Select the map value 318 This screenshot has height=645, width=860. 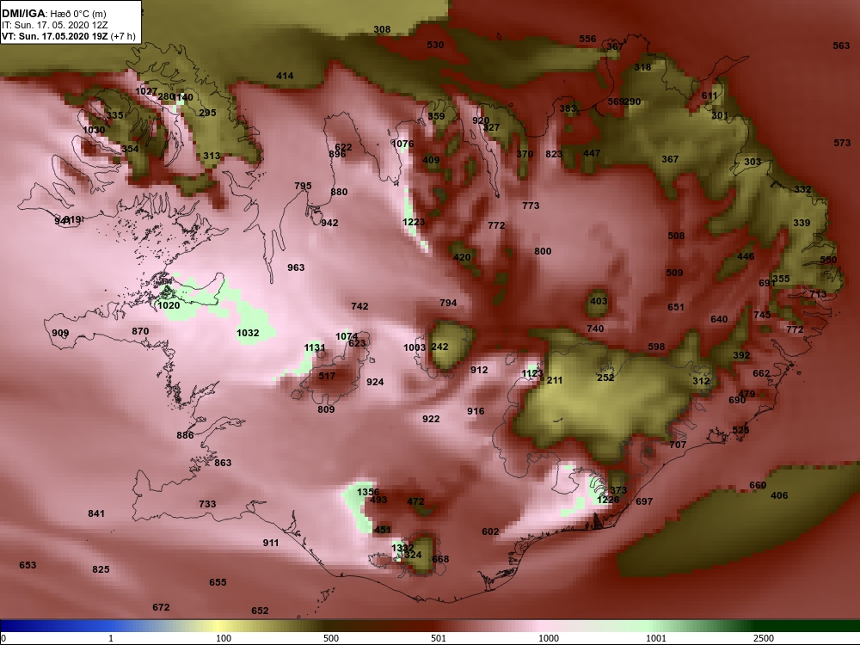tap(642, 67)
